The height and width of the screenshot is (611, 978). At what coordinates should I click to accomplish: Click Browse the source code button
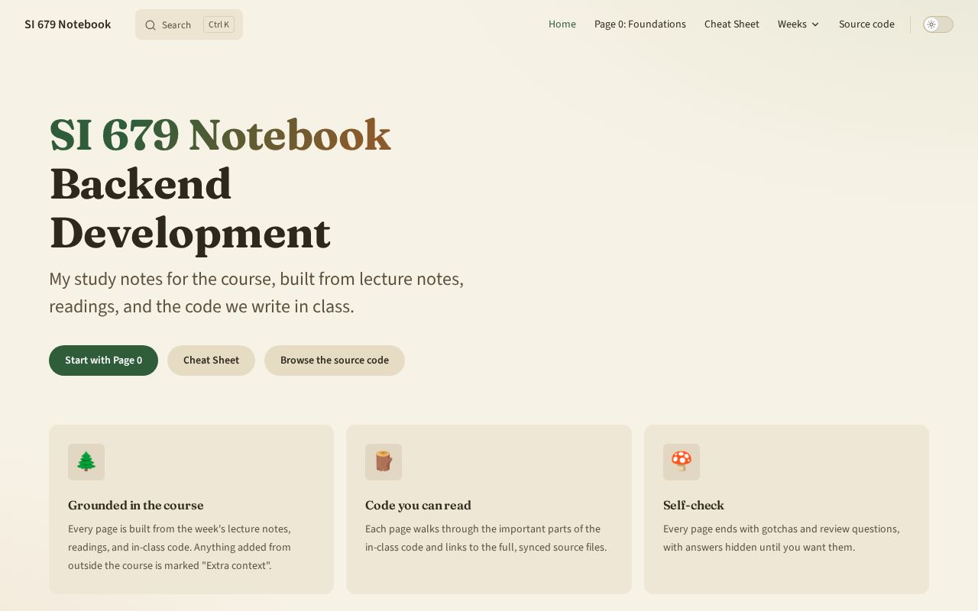[x=335, y=360]
